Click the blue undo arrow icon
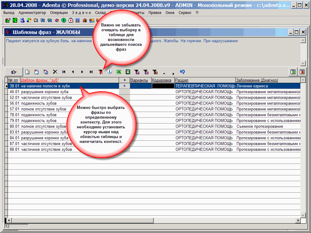Viewport: 311px width, 233px height. (182, 72)
